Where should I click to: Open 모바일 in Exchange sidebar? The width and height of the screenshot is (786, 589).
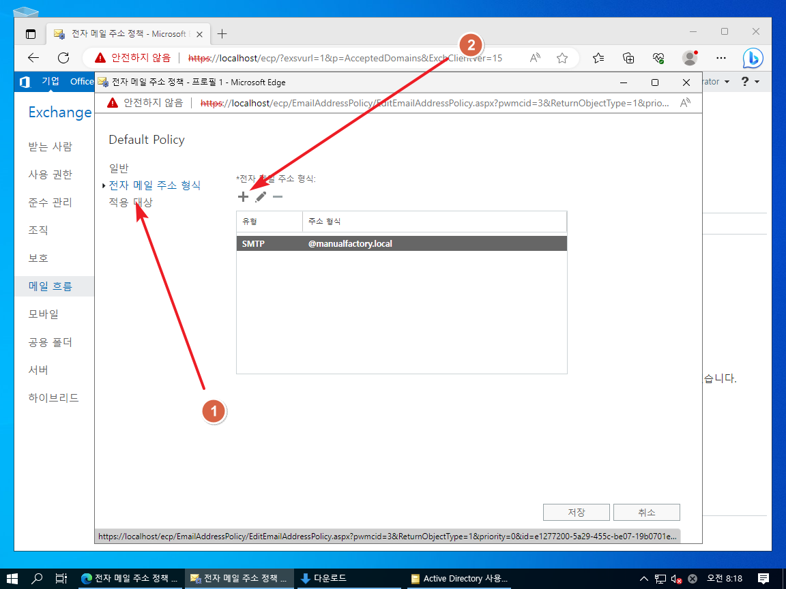click(44, 314)
